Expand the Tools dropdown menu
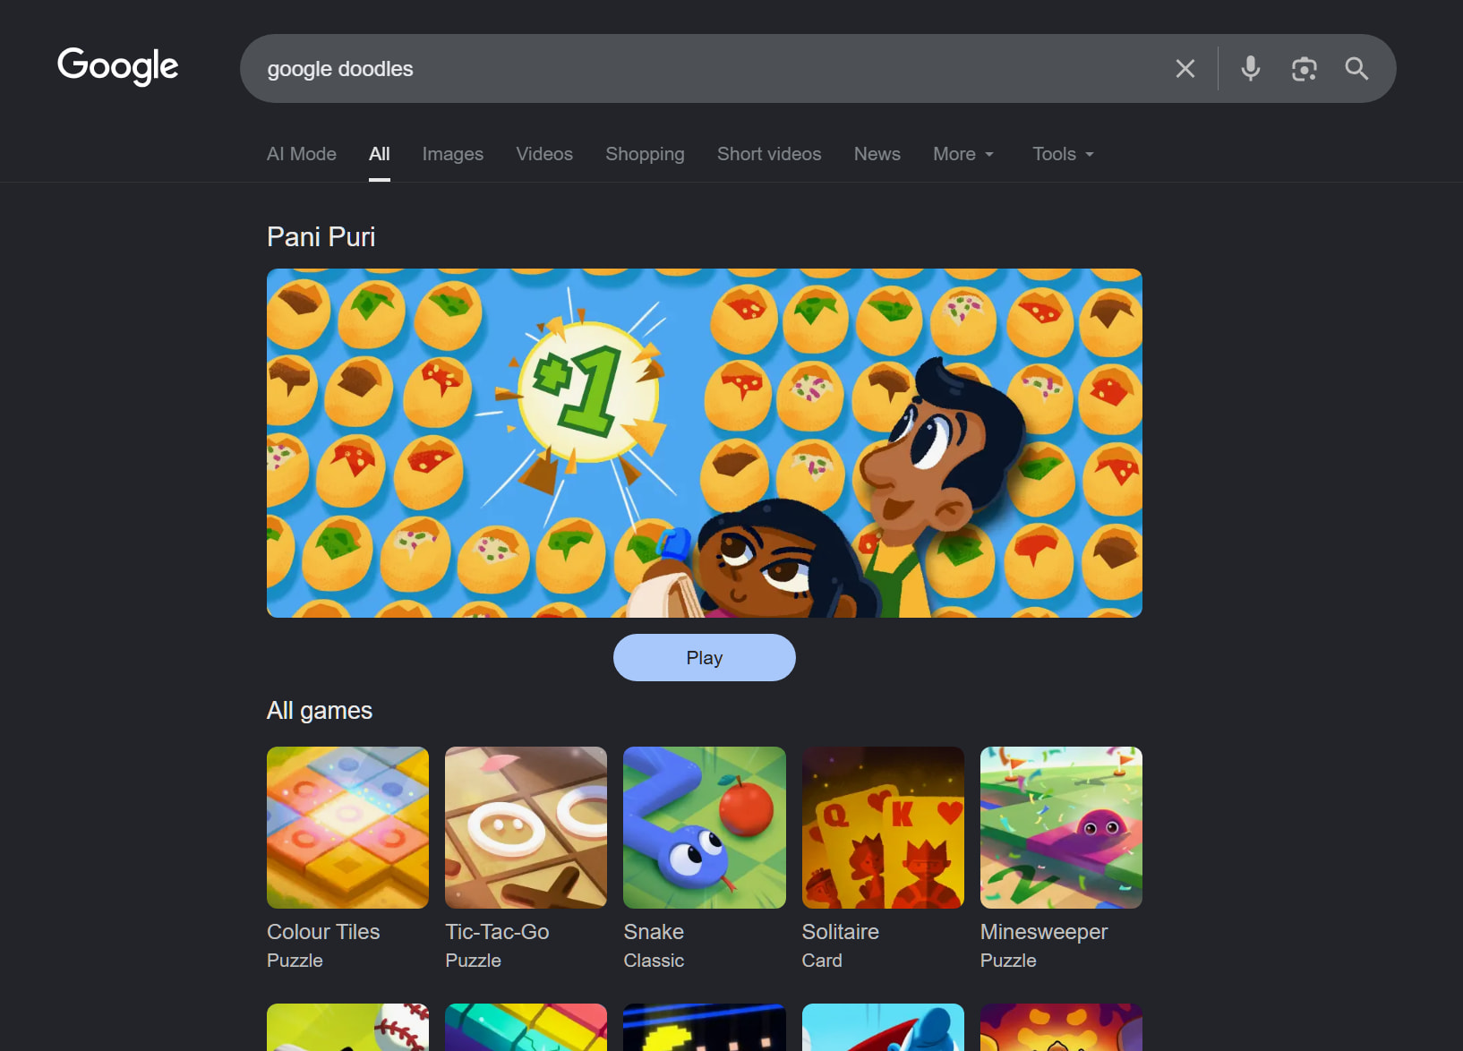Screen dimensions: 1463x1051 click(x=1063, y=154)
